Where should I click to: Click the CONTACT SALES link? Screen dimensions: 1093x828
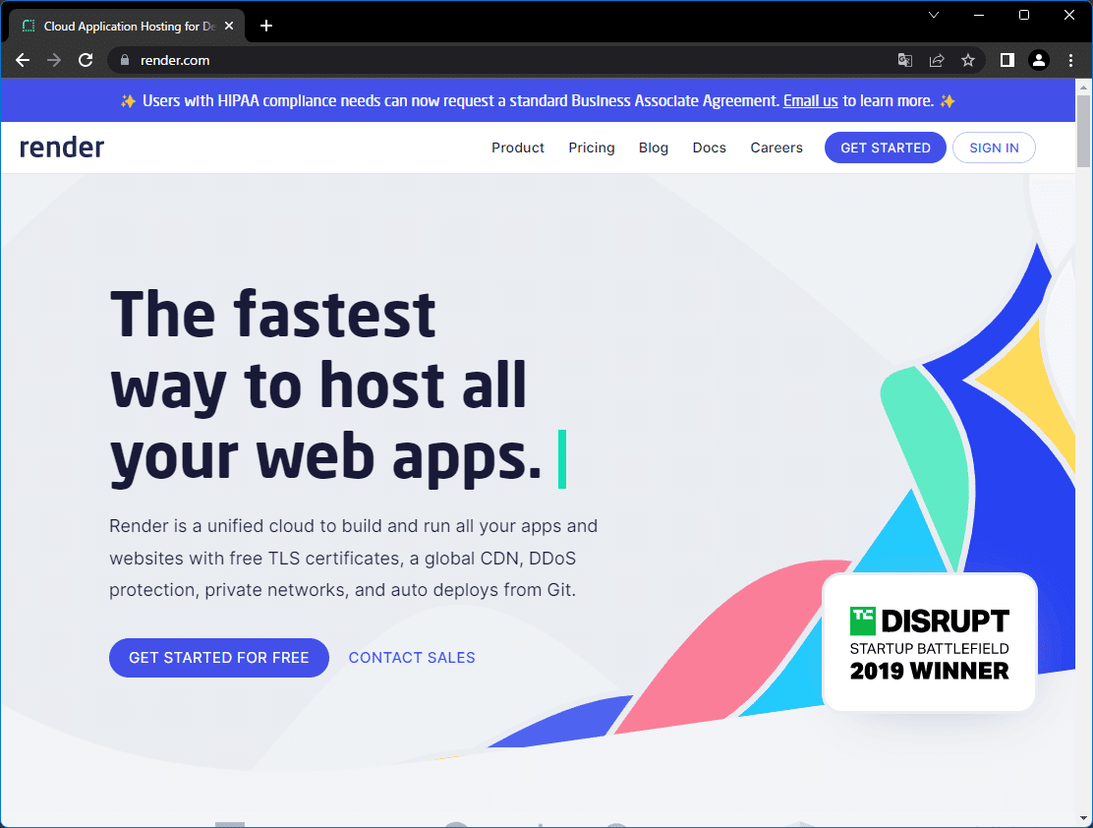[x=412, y=658]
